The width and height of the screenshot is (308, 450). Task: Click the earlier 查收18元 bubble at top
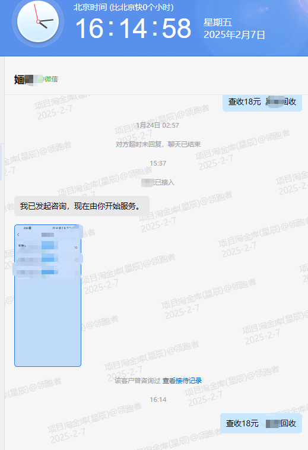pyautogui.click(x=262, y=102)
